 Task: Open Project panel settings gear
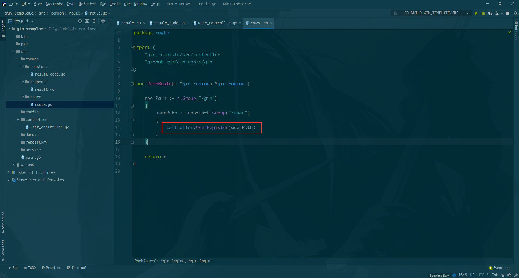[x=103, y=21]
